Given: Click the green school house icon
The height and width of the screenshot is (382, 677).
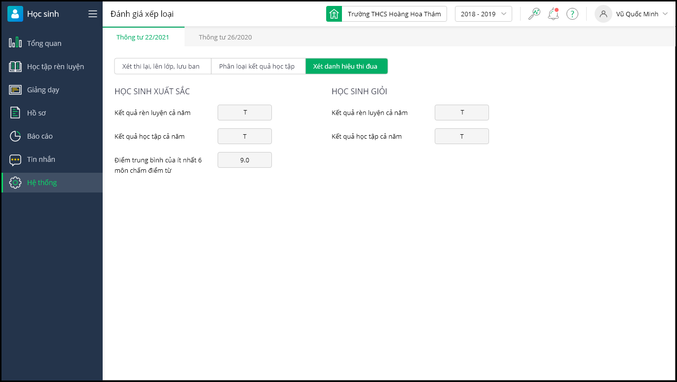Looking at the screenshot, I should [x=334, y=14].
